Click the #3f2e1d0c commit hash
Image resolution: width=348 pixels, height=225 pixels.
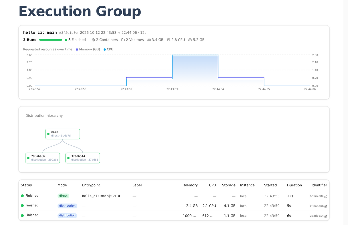pos(68,33)
